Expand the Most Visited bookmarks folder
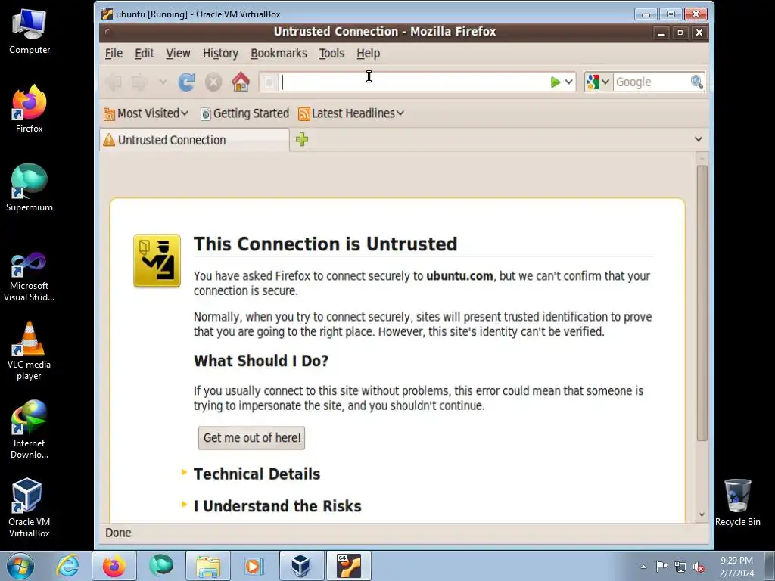 [x=146, y=113]
